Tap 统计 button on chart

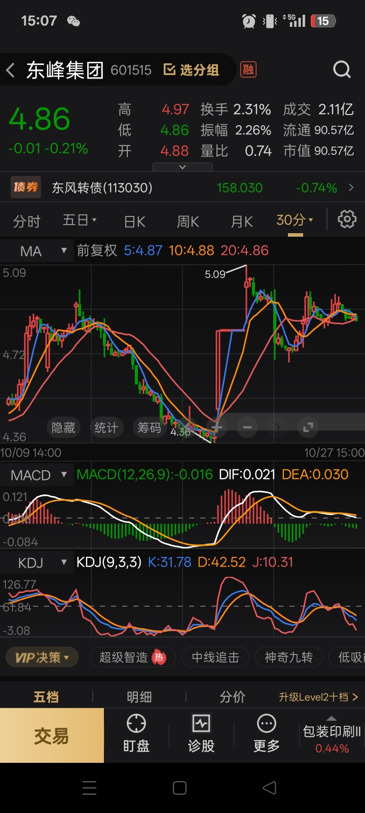click(x=106, y=428)
